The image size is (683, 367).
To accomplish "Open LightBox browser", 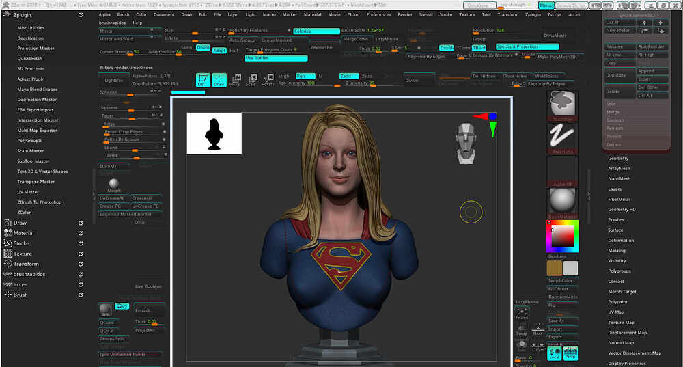I will [113, 80].
